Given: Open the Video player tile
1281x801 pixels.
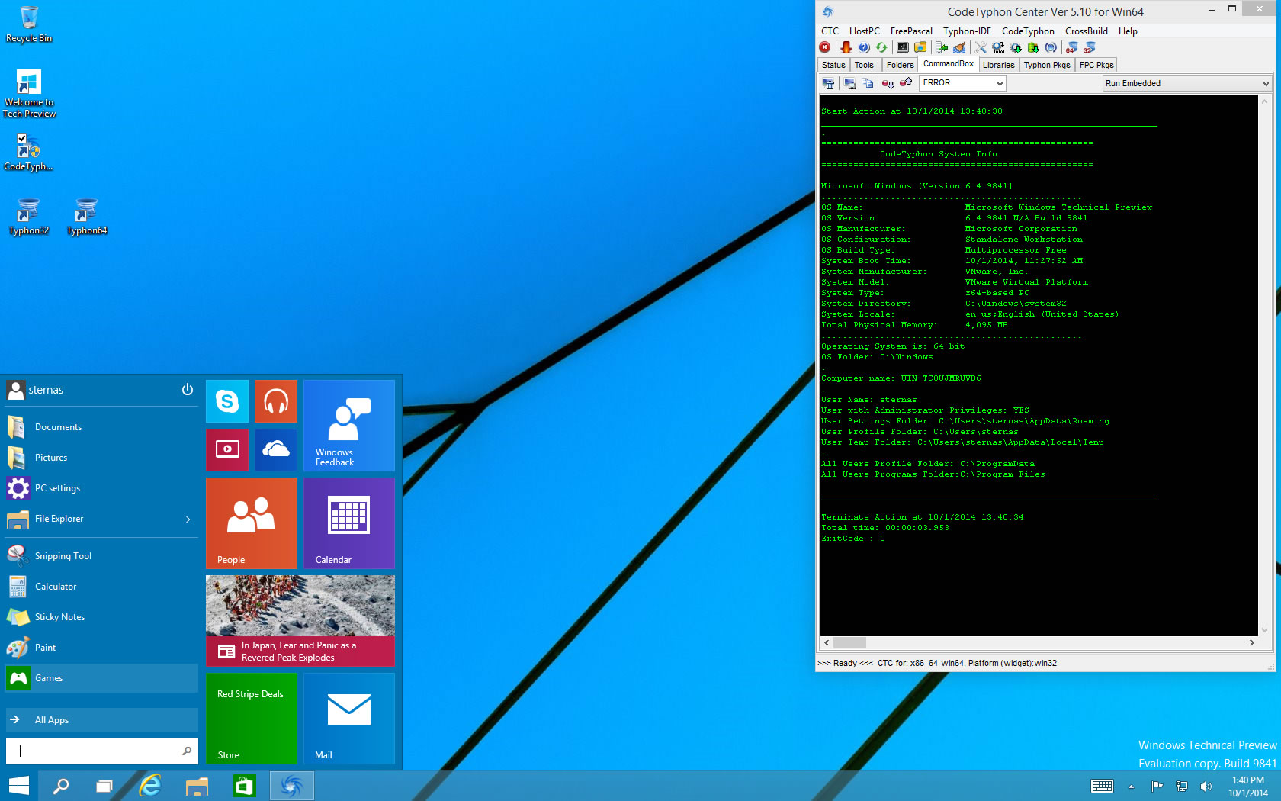Looking at the screenshot, I should pyautogui.click(x=227, y=450).
